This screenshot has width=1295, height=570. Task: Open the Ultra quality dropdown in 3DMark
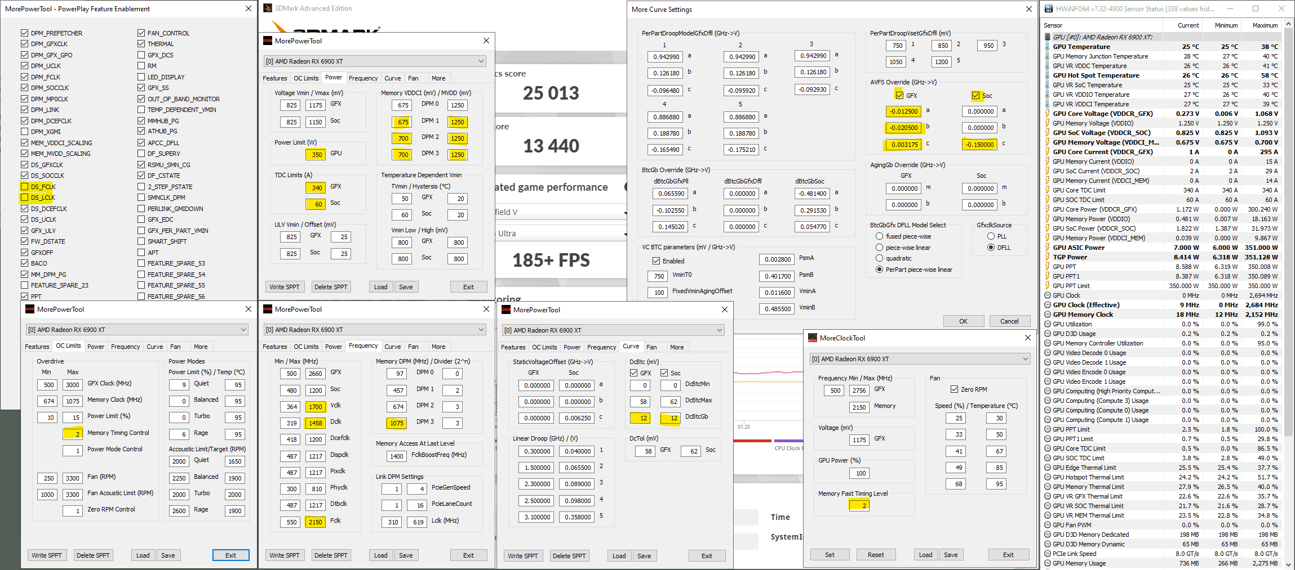tap(624, 234)
